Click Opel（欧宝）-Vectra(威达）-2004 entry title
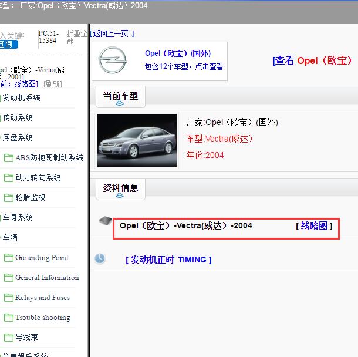Viewport: 358px width, 357px height. 186,225
